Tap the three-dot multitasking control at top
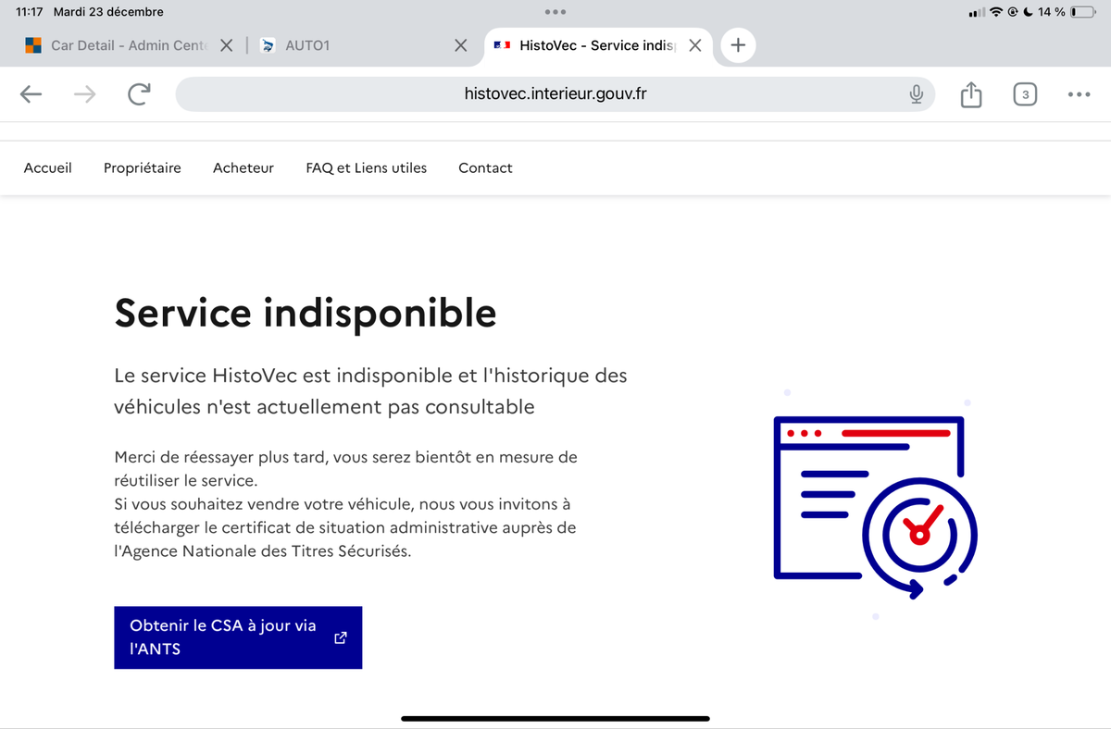Image resolution: width=1111 pixels, height=729 pixels. (x=555, y=12)
